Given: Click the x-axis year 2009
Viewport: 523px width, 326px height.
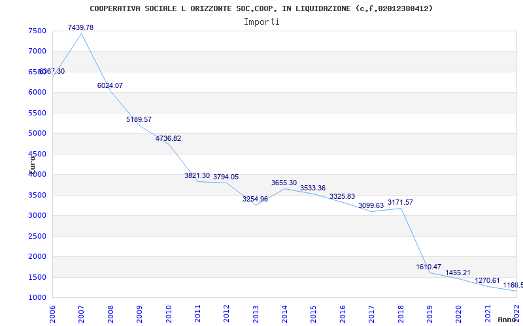Looking at the screenshot, I should [x=139, y=314].
